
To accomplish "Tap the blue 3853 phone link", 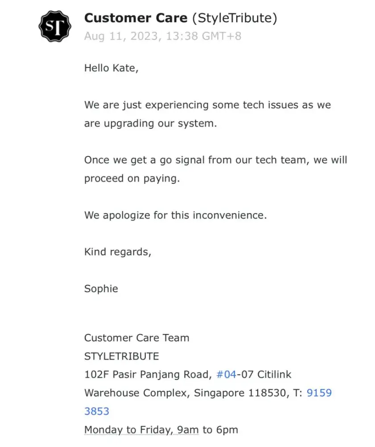I will click(97, 411).
